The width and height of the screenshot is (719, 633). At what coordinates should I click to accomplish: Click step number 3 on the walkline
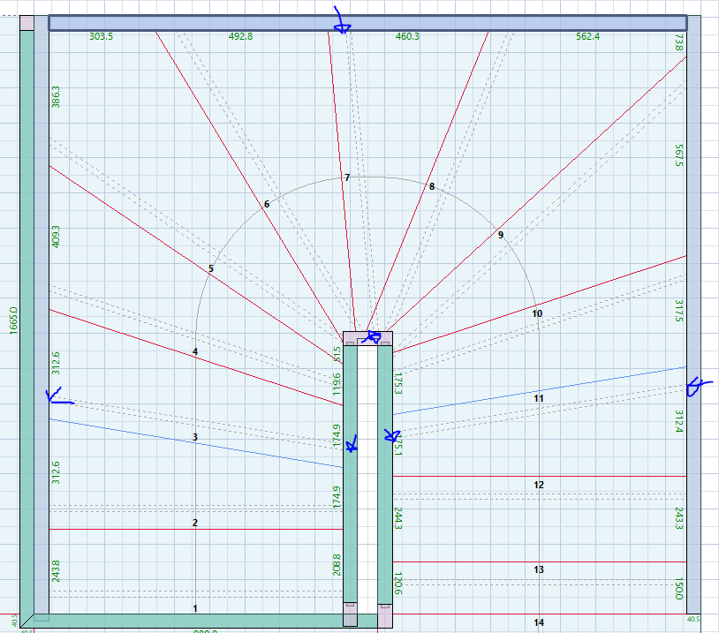195,437
